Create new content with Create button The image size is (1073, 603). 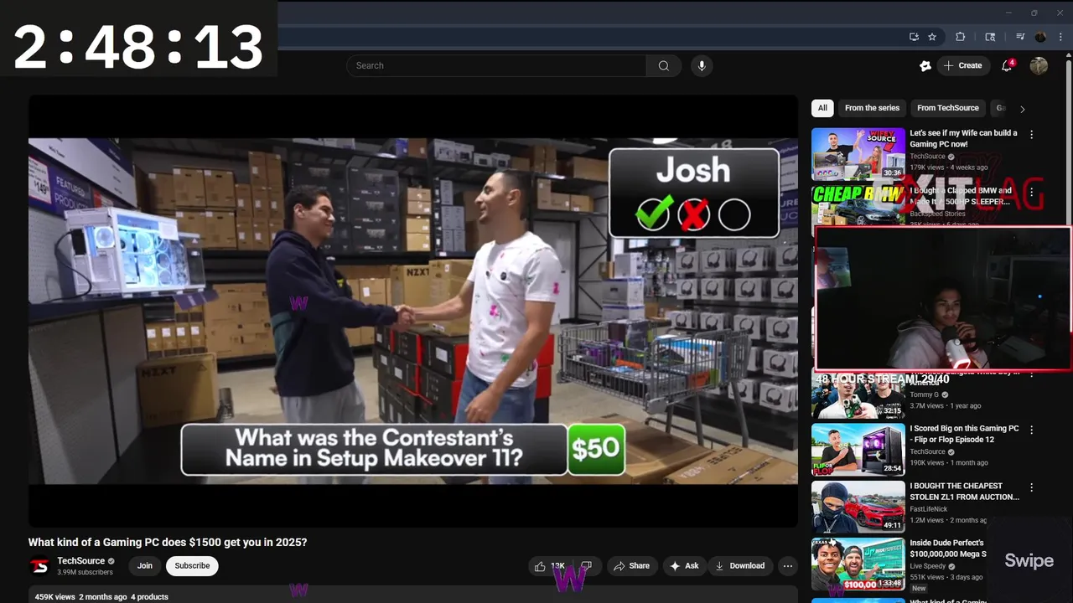click(x=962, y=65)
